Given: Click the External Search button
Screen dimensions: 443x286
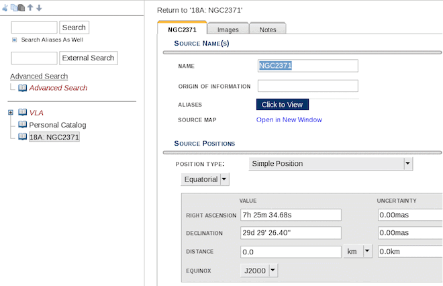Looking at the screenshot, I should (89, 58).
